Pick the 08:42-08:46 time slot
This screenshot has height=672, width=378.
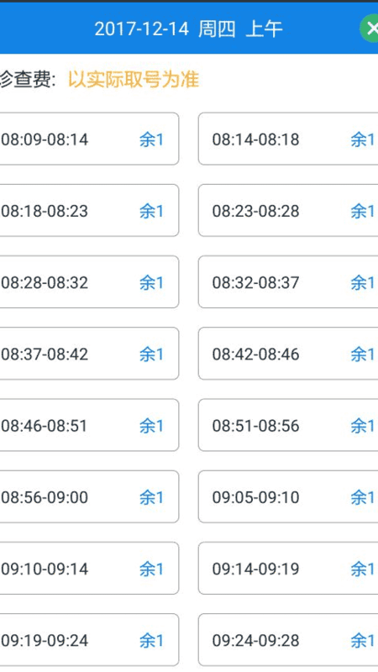click(288, 354)
